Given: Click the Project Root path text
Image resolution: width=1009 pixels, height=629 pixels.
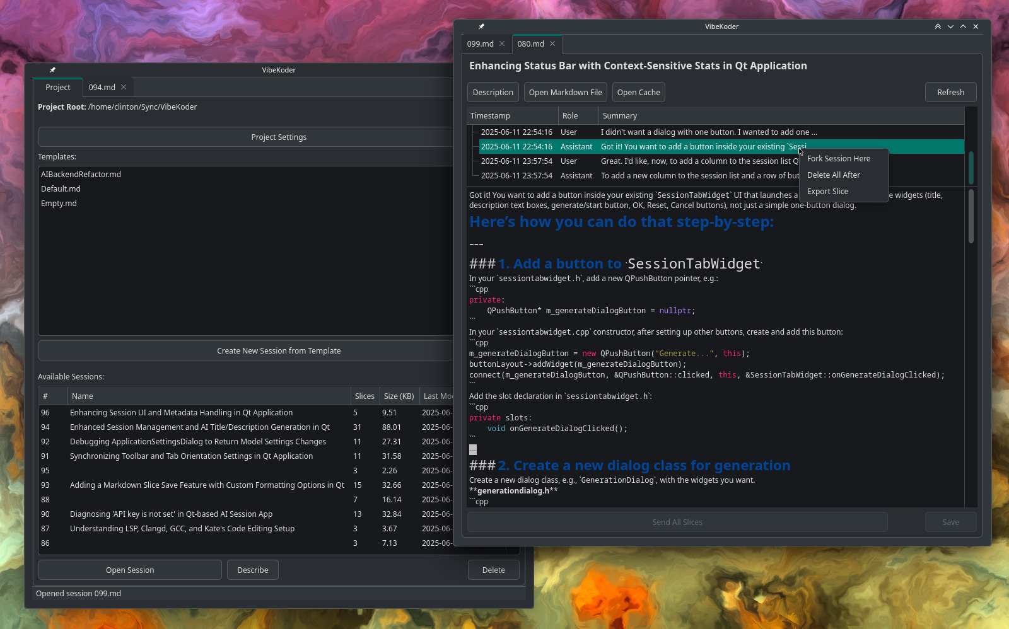Looking at the screenshot, I should (x=143, y=107).
